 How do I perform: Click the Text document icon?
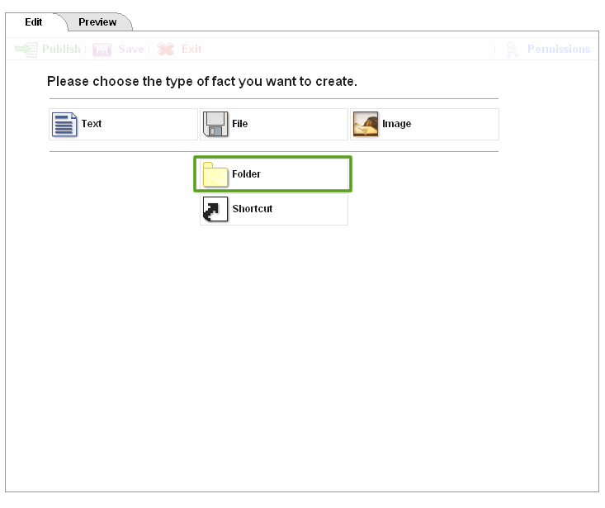click(x=64, y=124)
